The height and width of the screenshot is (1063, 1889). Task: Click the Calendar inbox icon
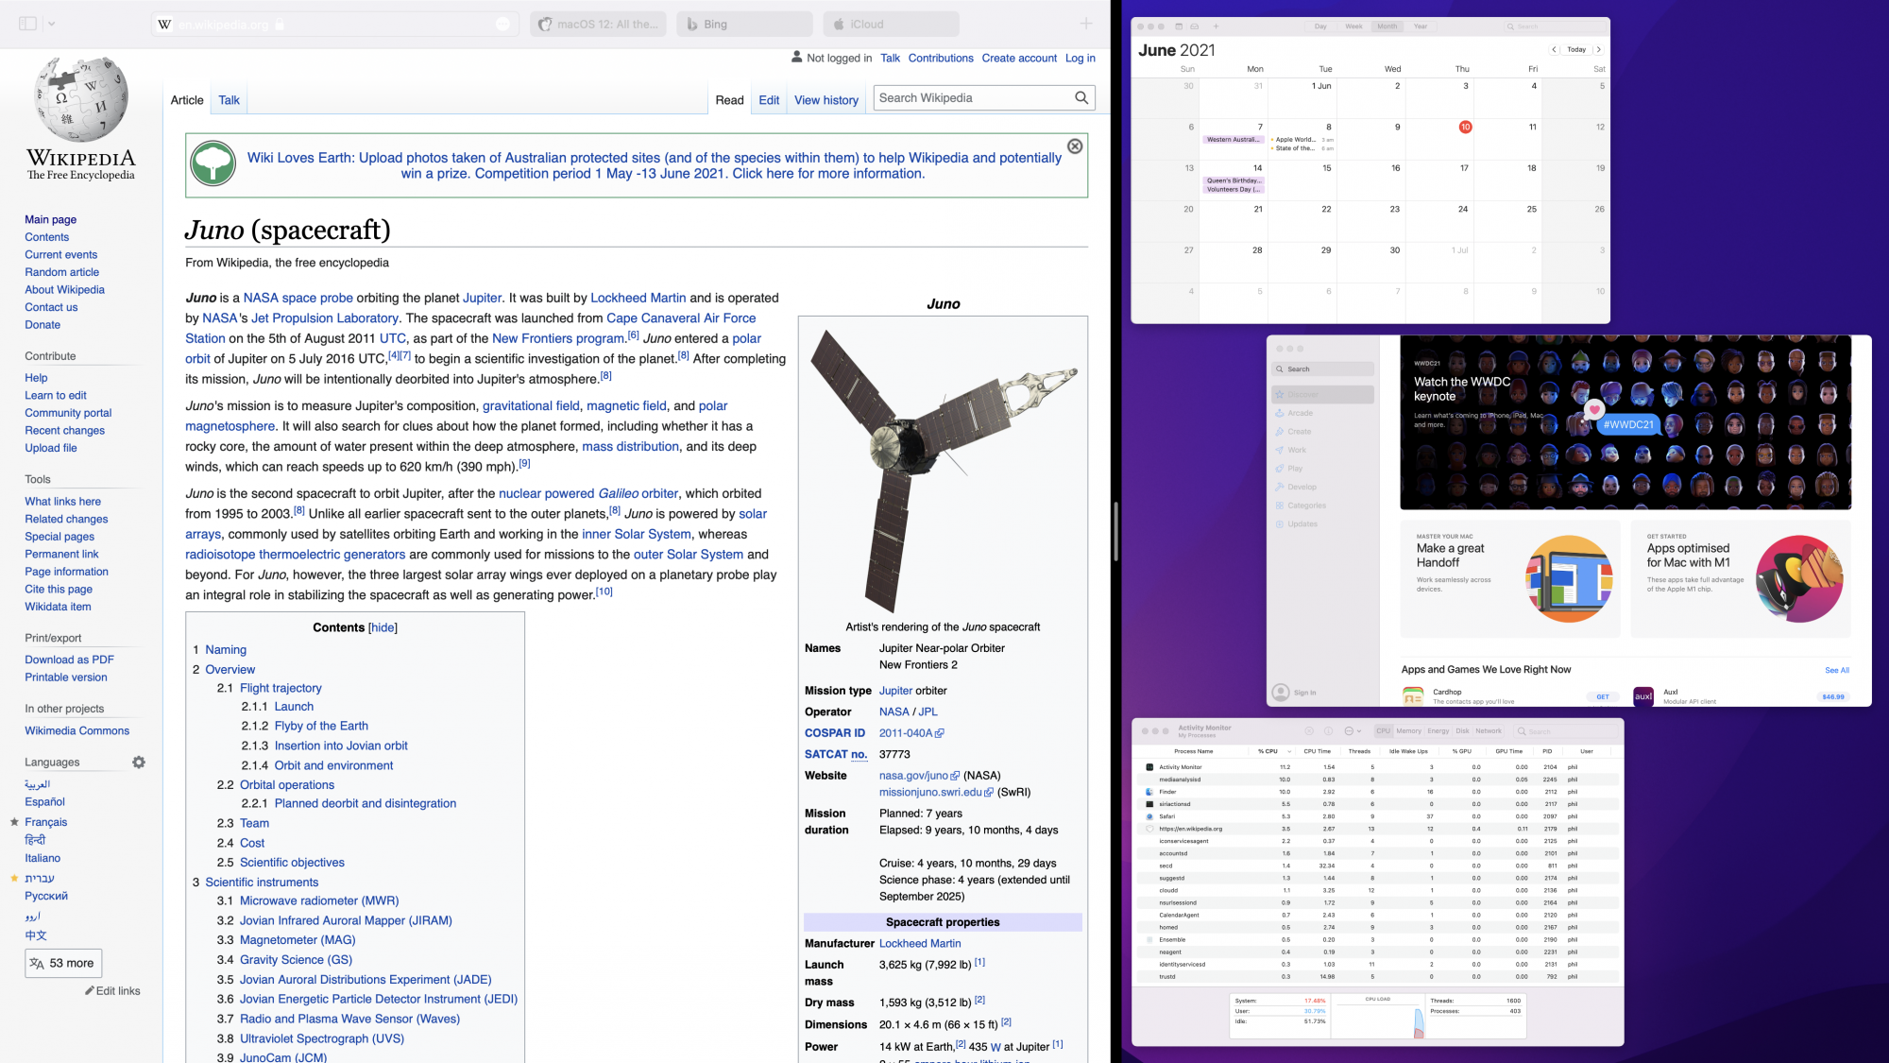coord(1195,26)
